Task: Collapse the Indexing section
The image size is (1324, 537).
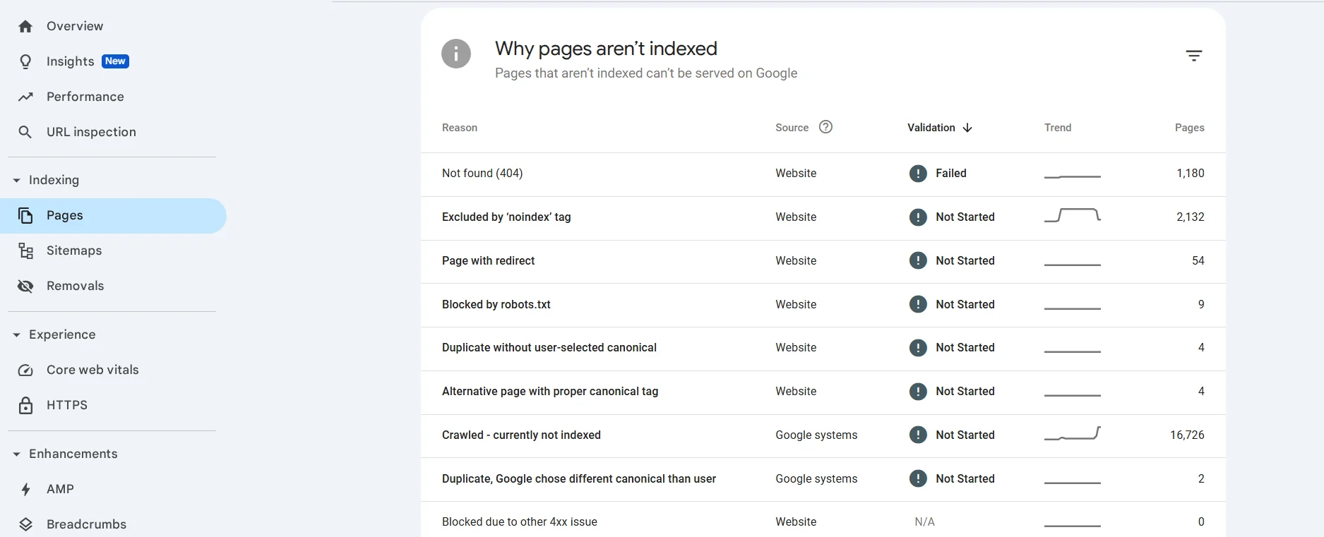Action: 16,181
